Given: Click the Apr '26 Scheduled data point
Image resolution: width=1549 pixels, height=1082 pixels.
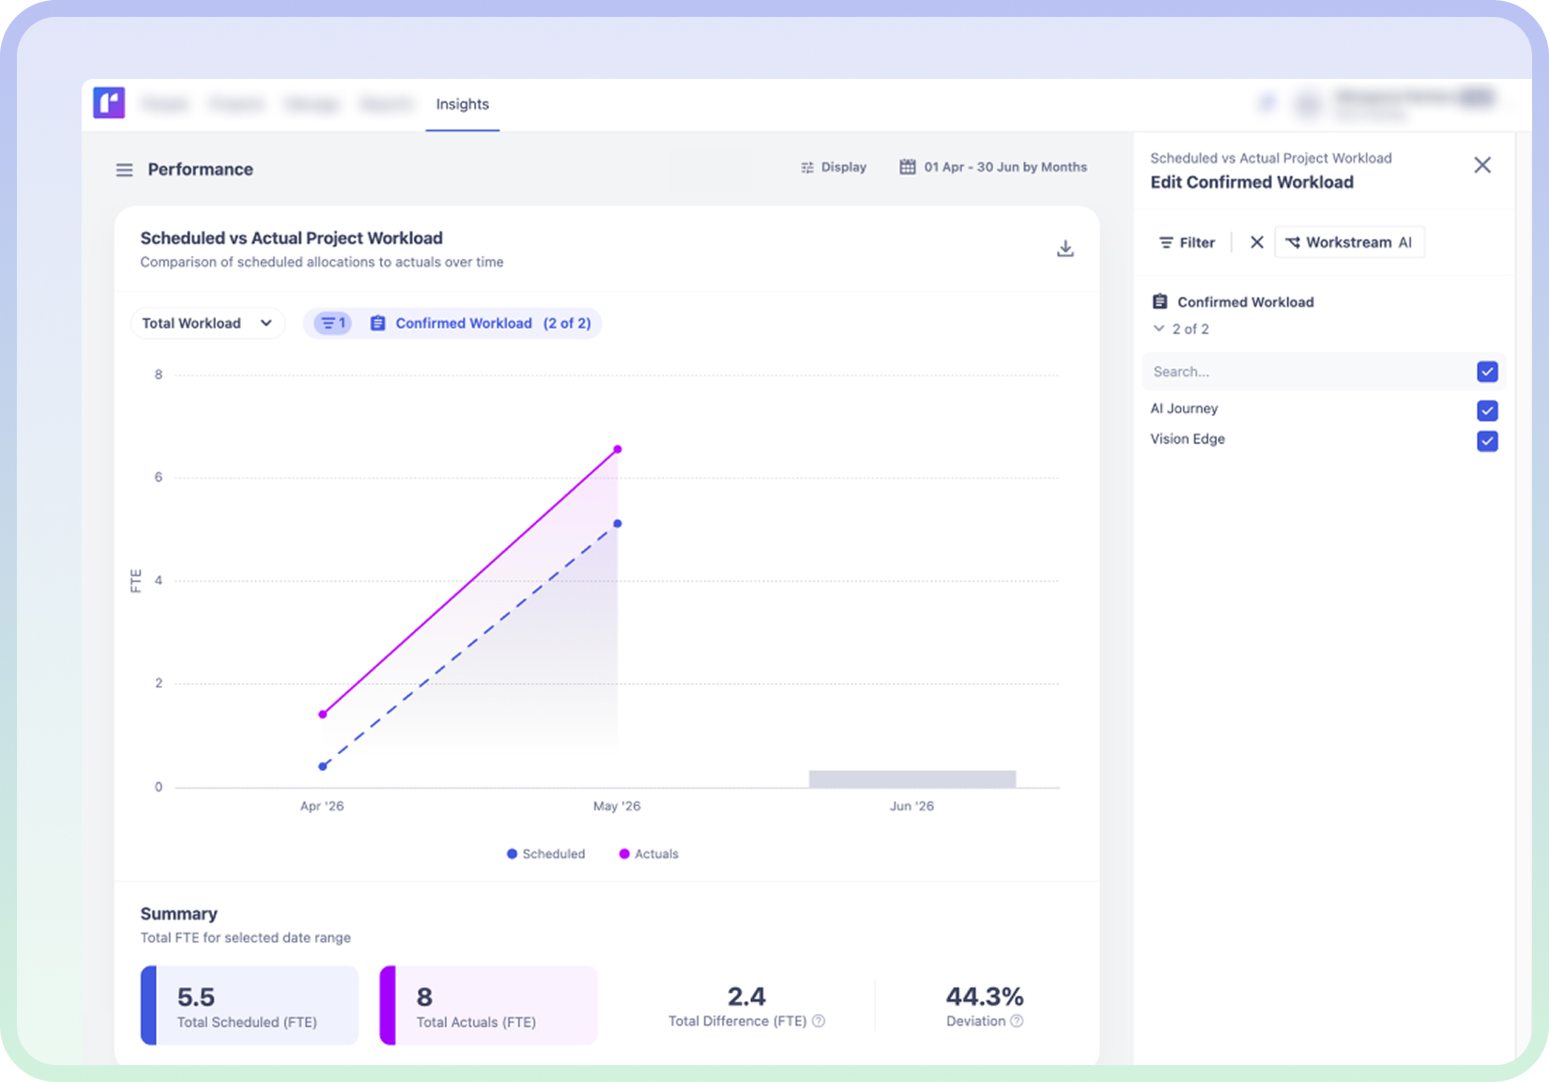Looking at the screenshot, I should pos(323,766).
